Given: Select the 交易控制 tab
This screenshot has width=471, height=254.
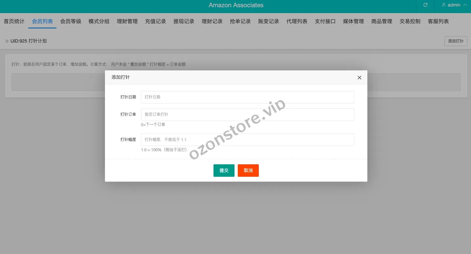Looking at the screenshot, I should (410, 22).
